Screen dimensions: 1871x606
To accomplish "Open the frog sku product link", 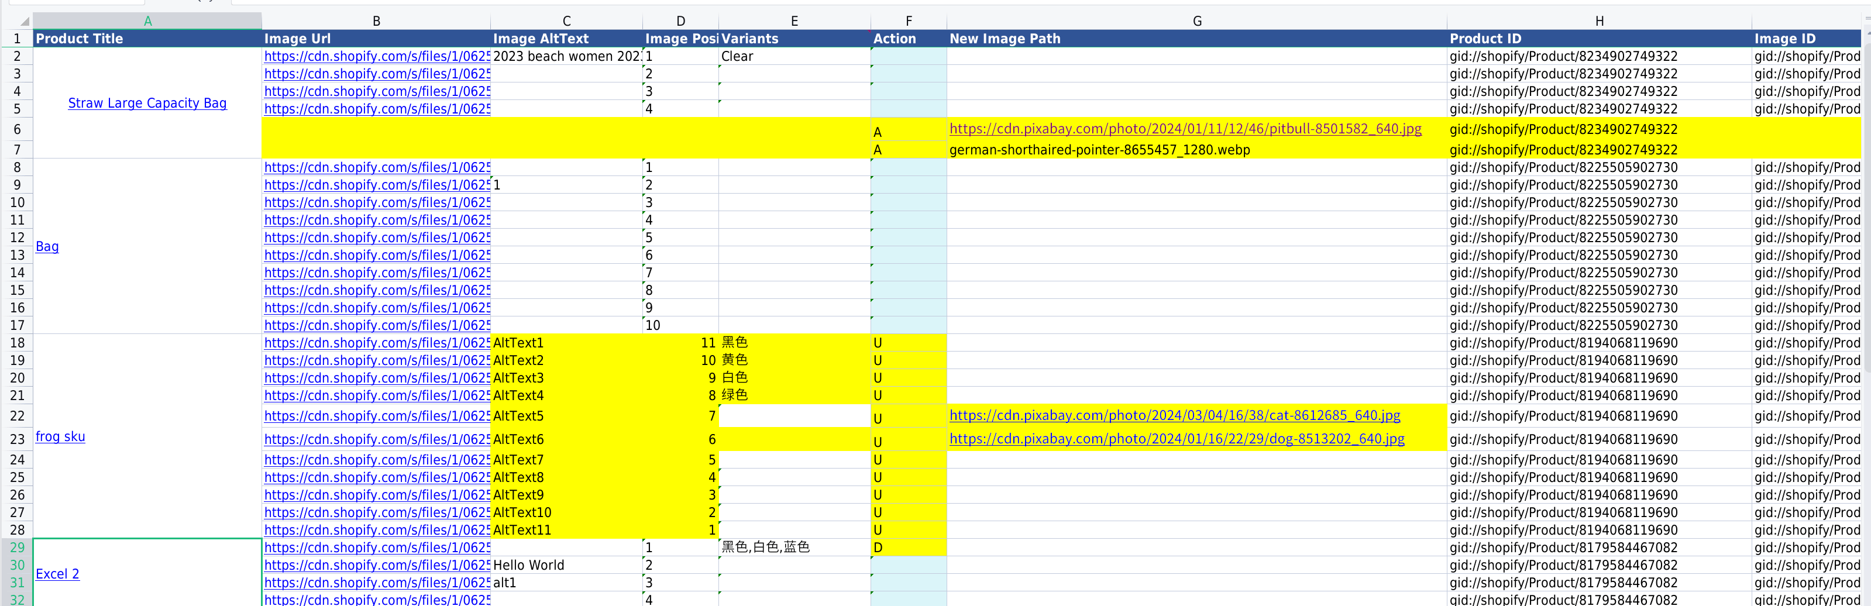I will click(x=60, y=436).
